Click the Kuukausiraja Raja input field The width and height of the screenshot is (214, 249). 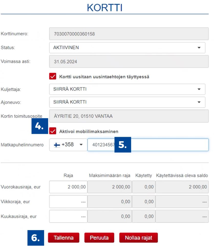pos(68,216)
